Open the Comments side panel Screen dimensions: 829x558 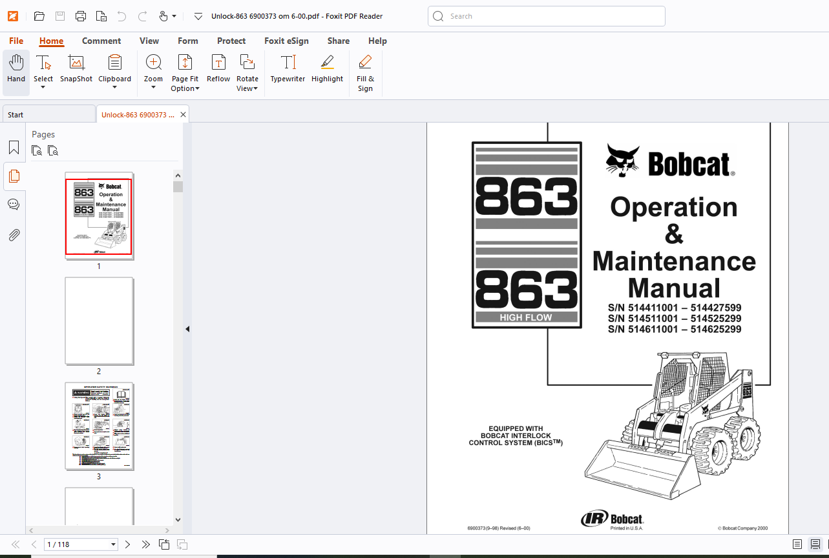tap(14, 204)
